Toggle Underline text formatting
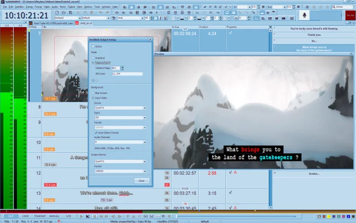Screen dimensions: 356x223 (x=165, y=18)
